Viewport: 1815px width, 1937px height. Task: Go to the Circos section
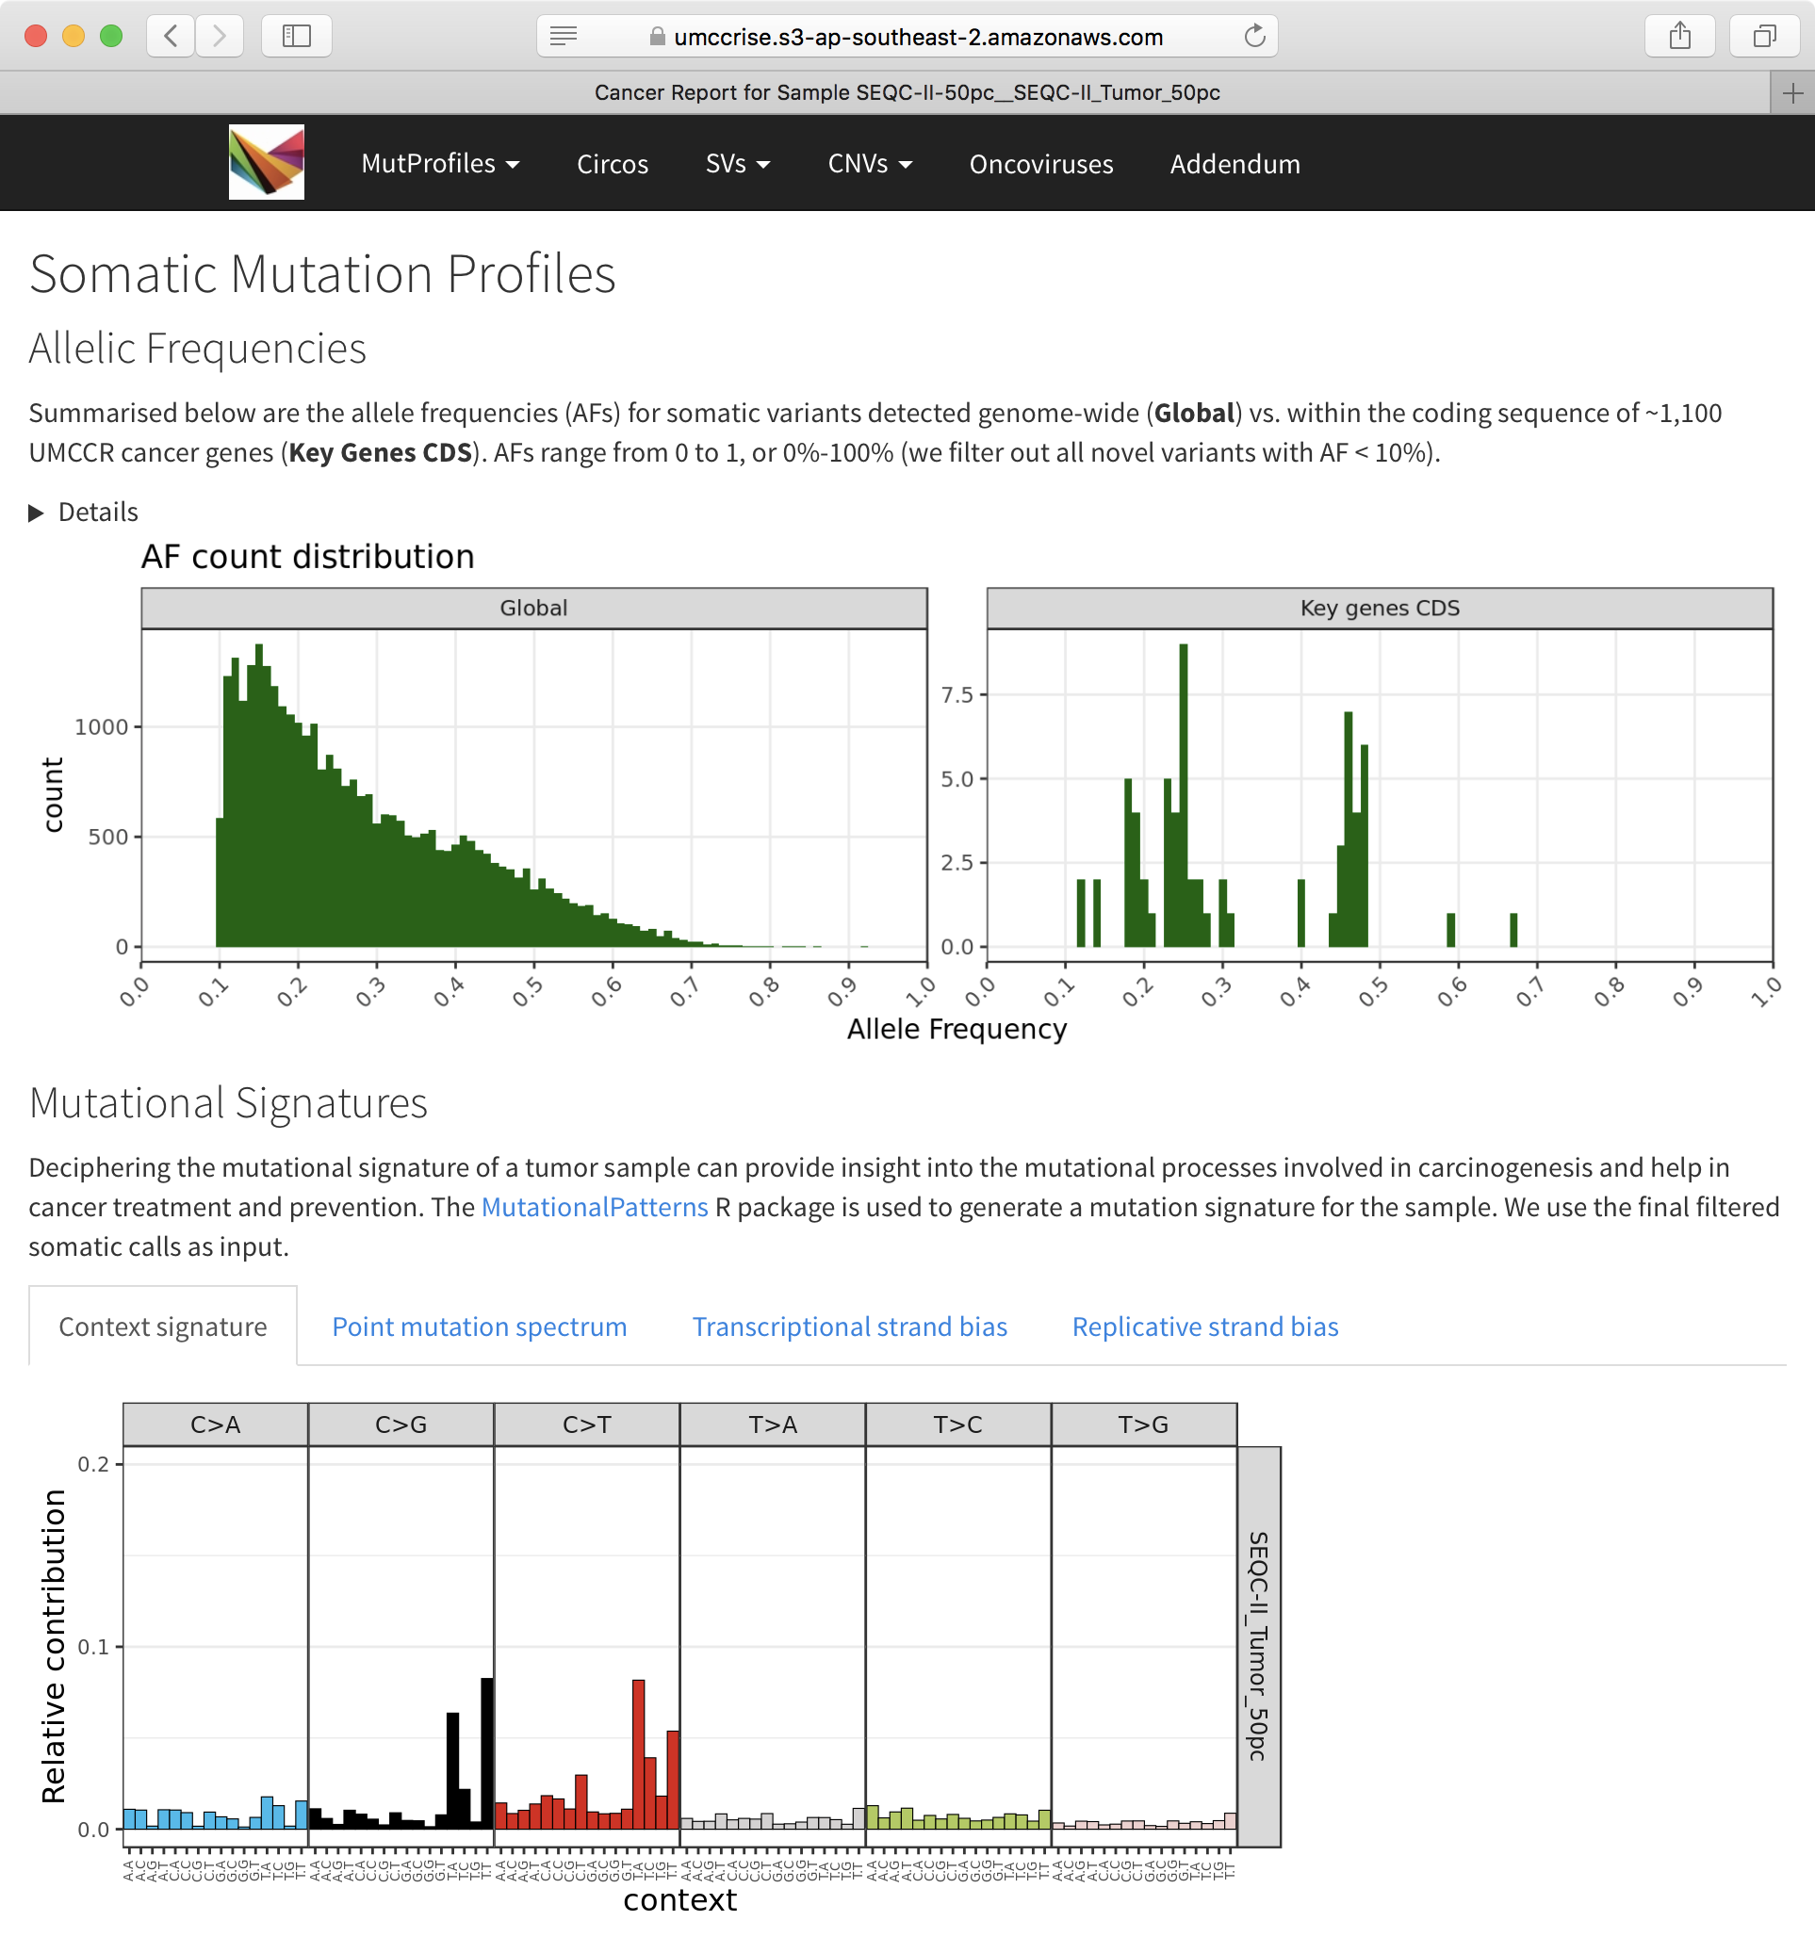[x=613, y=164]
